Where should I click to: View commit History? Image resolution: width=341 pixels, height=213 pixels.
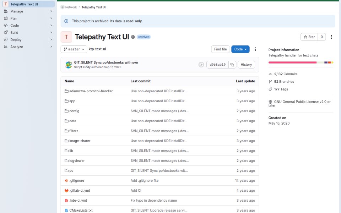click(x=246, y=65)
